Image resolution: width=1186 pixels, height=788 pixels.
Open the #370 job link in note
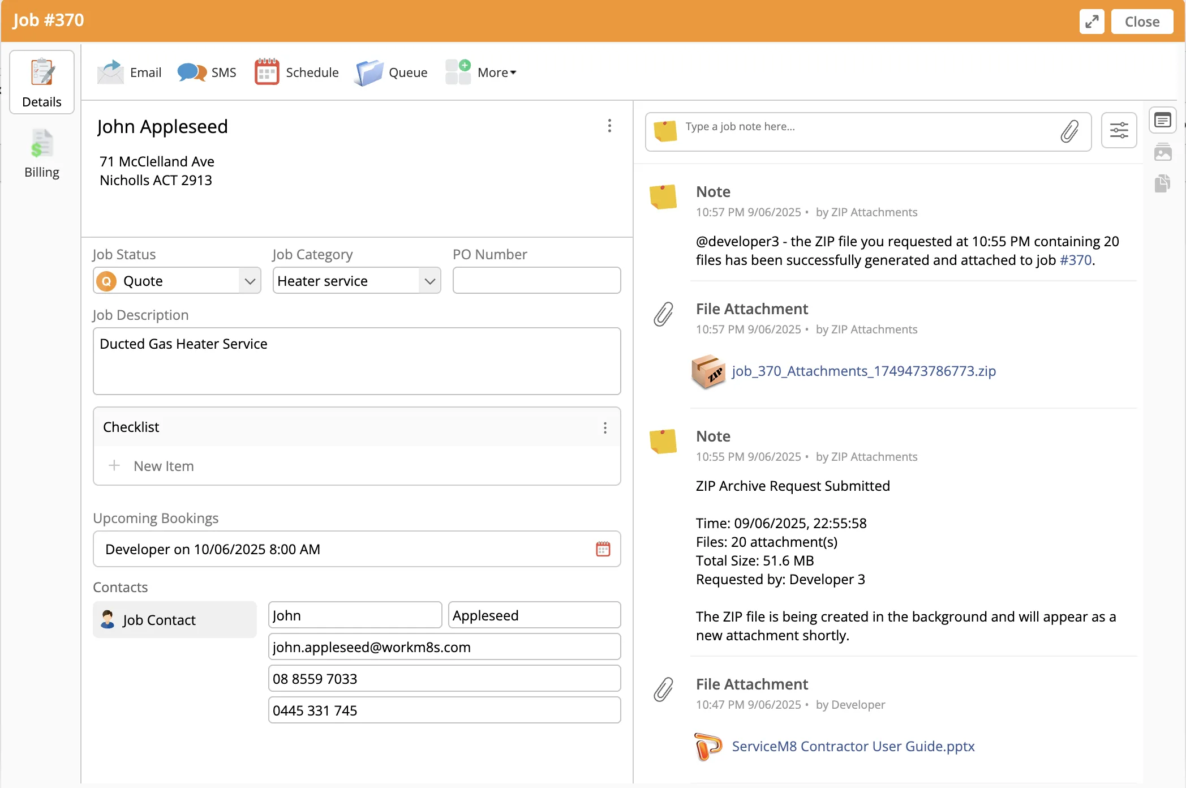click(x=1076, y=260)
